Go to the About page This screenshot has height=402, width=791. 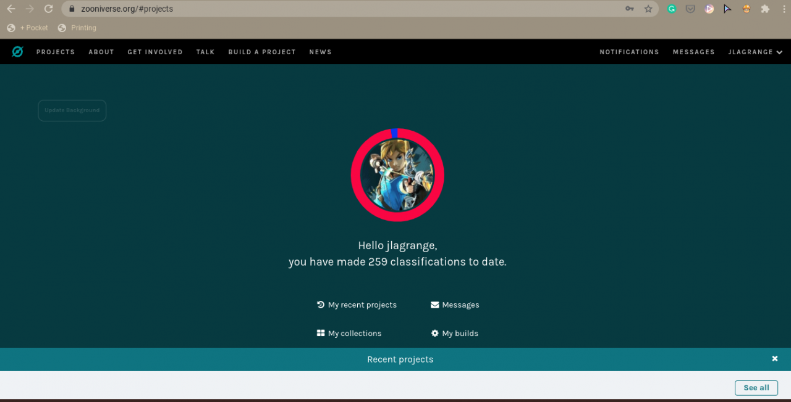pyautogui.click(x=101, y=52)
